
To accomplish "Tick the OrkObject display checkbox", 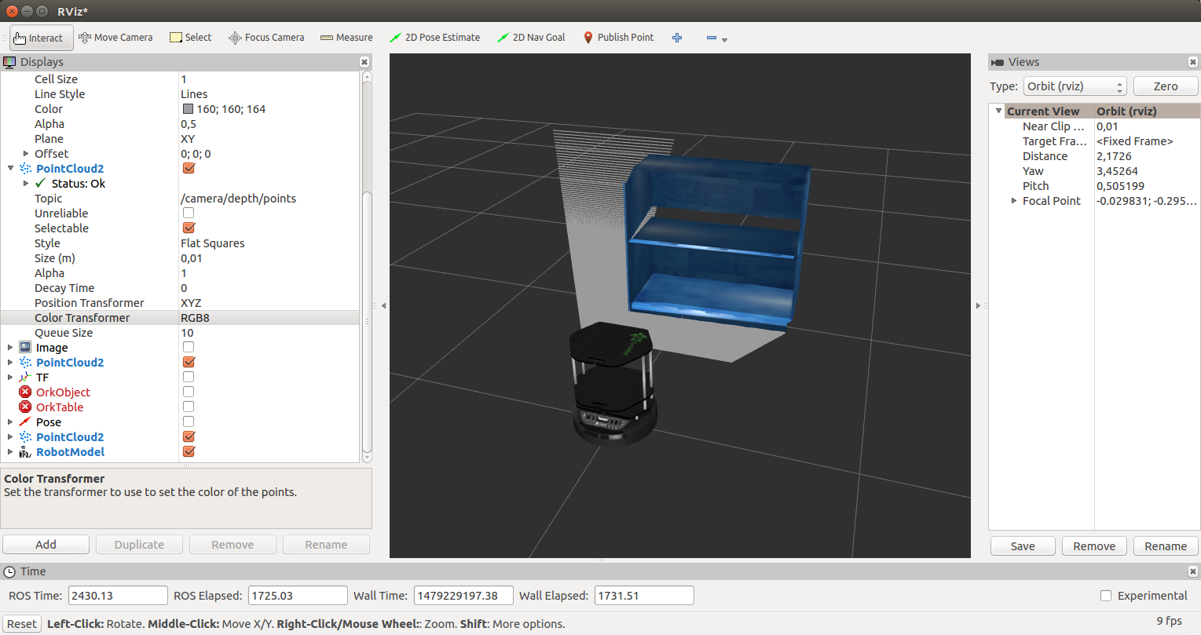I will tap(189, 392).
